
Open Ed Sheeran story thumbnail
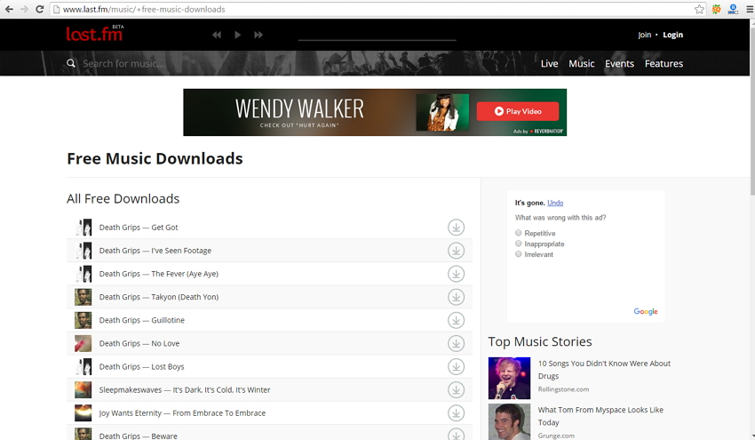pos(509,378)
